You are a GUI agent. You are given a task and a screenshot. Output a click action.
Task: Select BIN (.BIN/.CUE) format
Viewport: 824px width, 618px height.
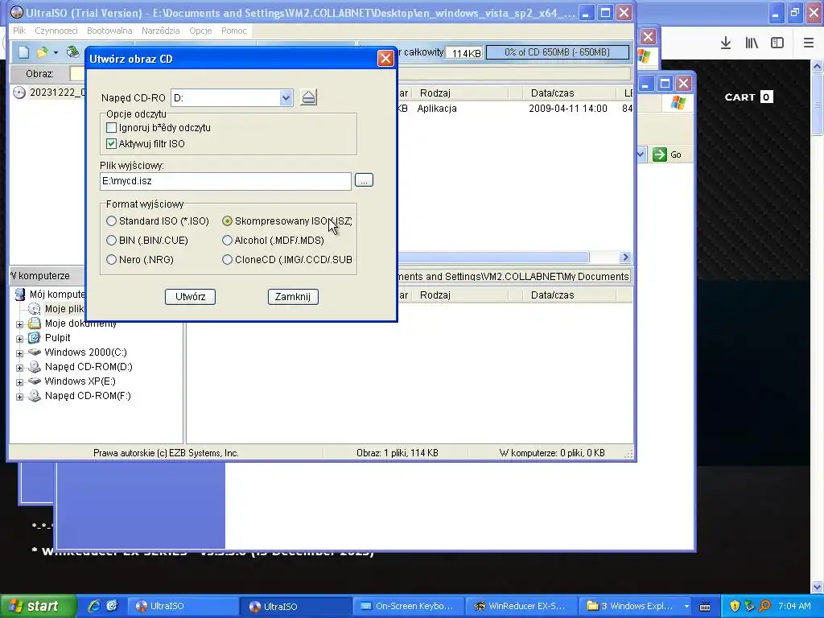coord(111,240)
